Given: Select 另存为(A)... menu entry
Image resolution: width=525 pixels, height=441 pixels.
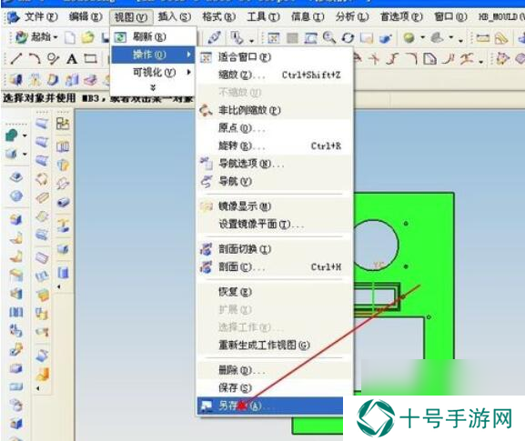Looking at the screenshot, I should coord(271,406).
